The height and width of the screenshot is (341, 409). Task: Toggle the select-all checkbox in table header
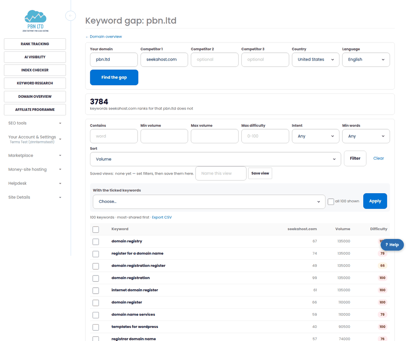point(96,230)
